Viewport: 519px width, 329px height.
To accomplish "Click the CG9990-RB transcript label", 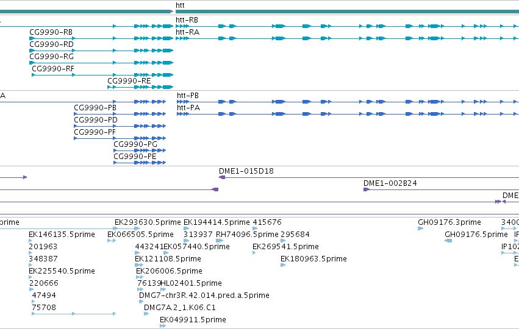I will (x=51, y=32).
